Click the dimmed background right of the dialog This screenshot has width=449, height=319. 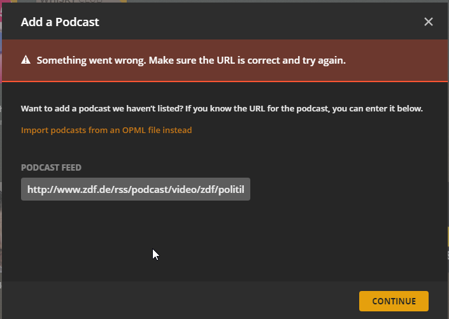point(448,159)
